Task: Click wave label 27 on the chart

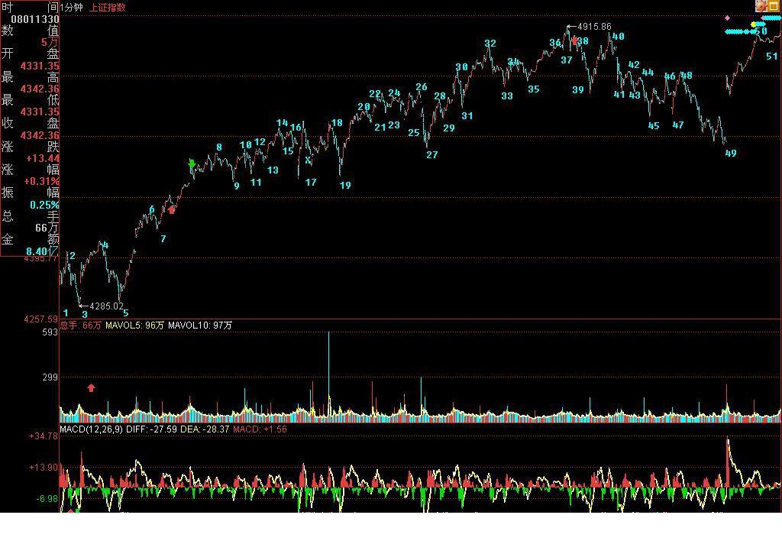Action: (x=432, y=154)
